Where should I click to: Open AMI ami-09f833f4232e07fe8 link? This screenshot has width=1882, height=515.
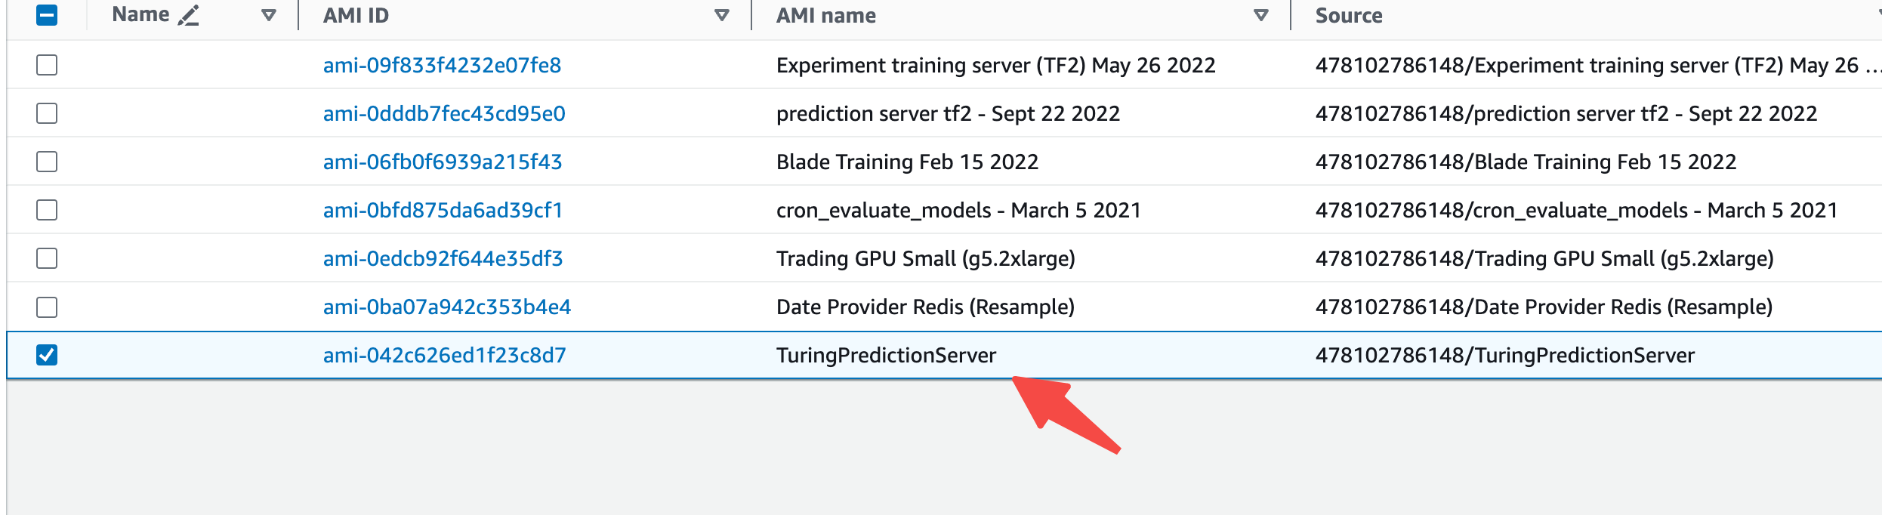(x=442, y=65)
